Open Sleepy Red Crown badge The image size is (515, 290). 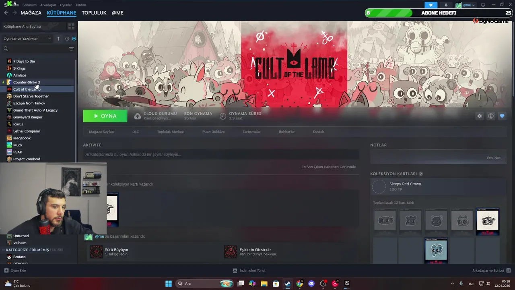(439, 186)
